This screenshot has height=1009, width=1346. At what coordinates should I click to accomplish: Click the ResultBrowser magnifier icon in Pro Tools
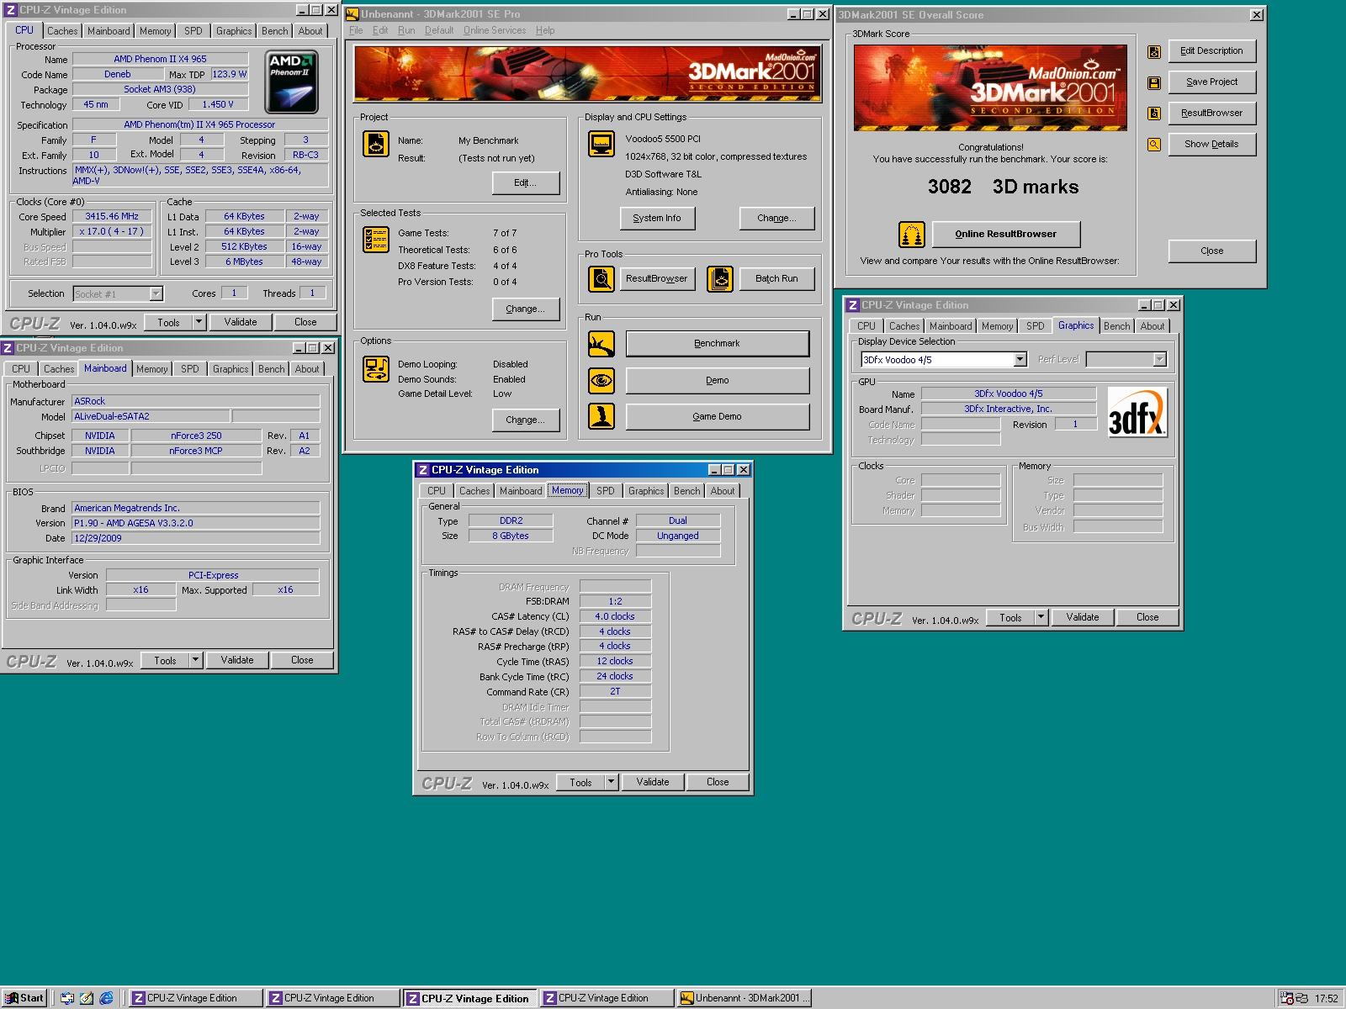coord(601,278)
